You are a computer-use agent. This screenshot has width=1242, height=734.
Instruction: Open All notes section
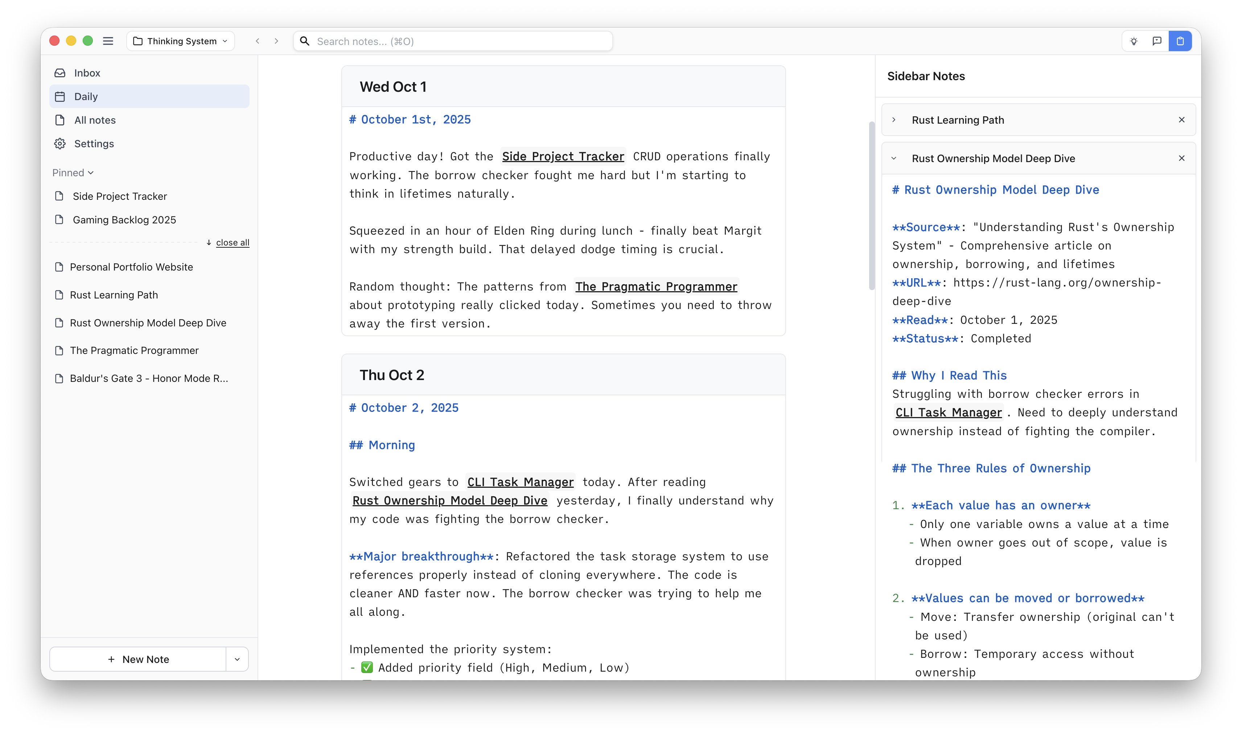pos(94,120)
